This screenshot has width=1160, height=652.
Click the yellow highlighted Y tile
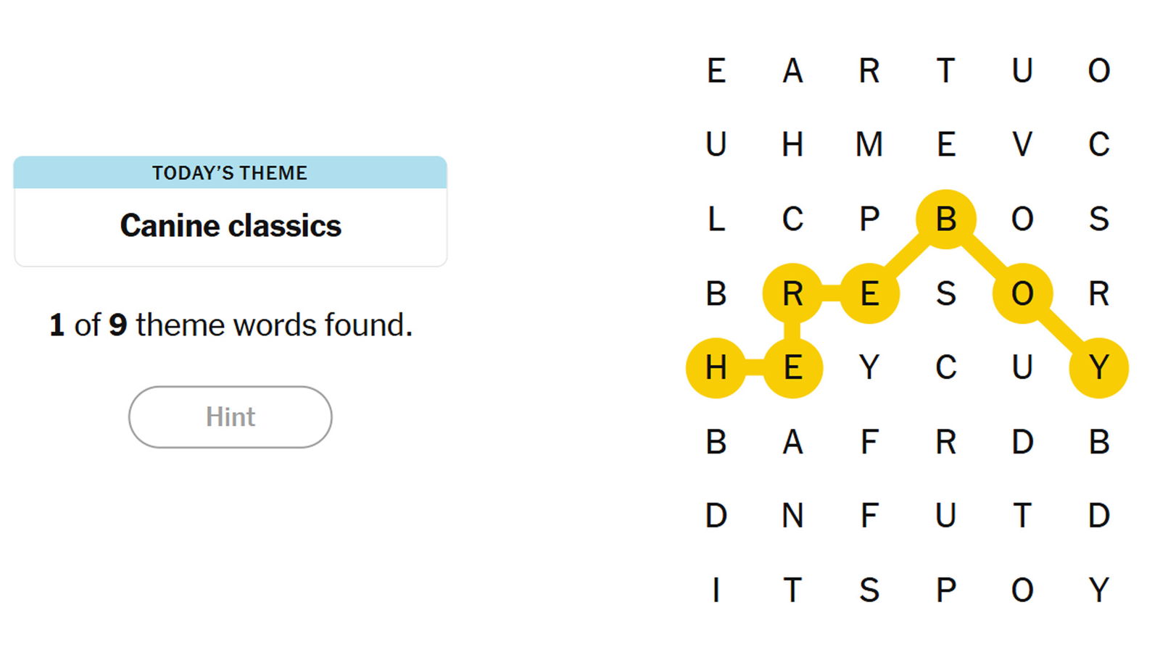coord(1098,368)
